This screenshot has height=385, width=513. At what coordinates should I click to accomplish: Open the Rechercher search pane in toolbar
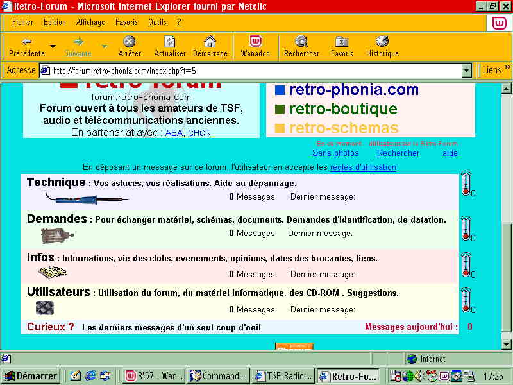[x=301, y=46]
